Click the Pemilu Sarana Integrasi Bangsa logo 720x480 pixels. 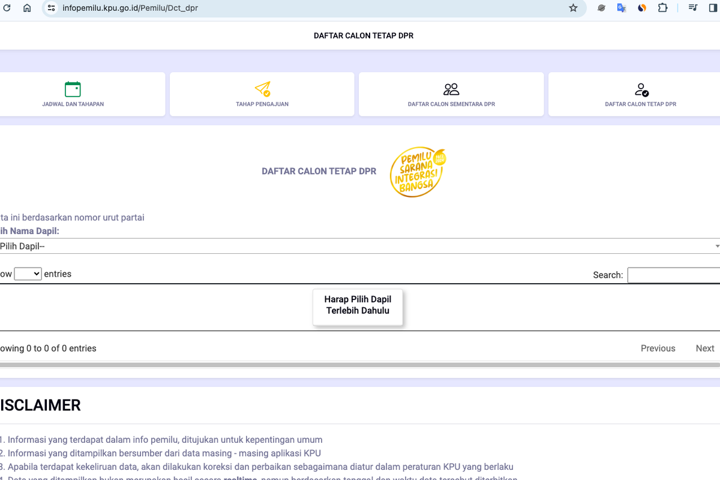[x=418, y=172]
